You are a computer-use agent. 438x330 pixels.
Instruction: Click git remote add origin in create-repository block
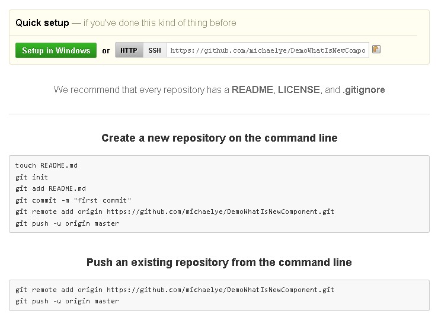(175, 212)
